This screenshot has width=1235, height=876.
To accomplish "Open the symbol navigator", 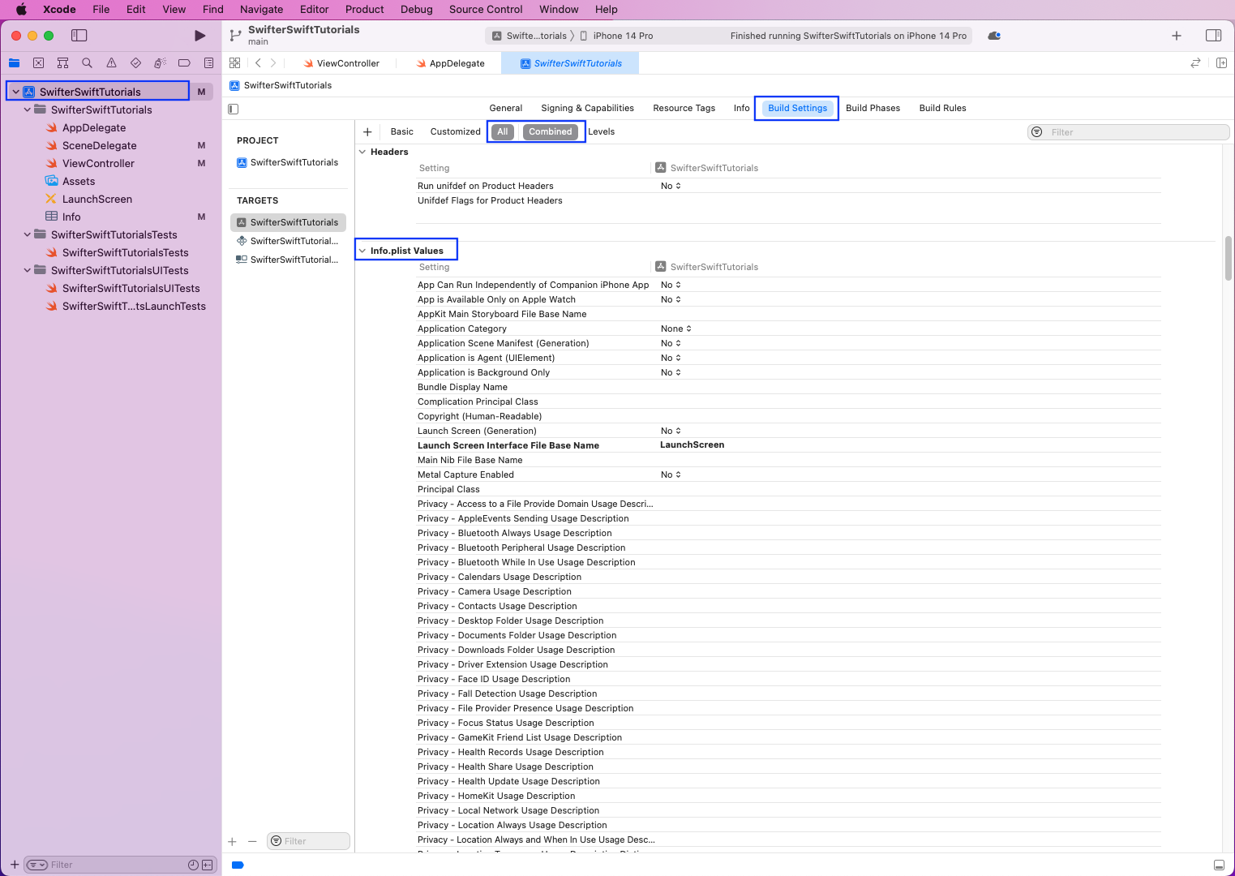I will click(x=62, y=63).
